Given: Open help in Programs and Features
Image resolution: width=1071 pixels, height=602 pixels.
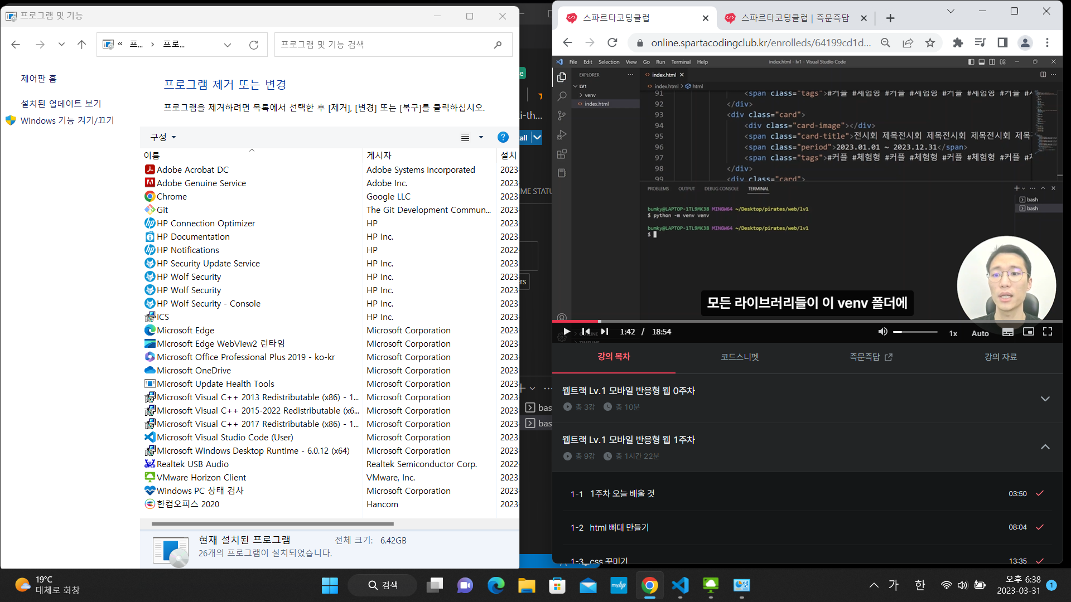Looking at the screenshot, I should (503, 137).
